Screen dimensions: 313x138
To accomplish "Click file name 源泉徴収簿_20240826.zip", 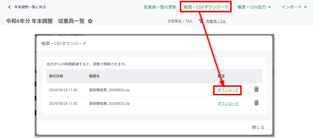I will 109,104.
